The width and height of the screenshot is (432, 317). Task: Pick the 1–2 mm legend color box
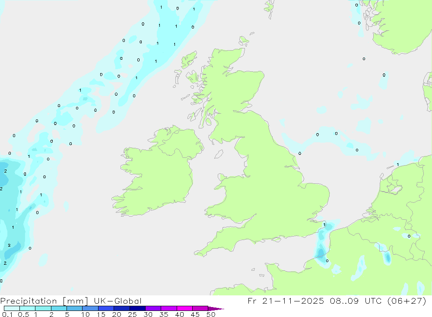43,308
